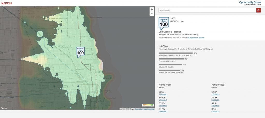Open 4 Bedroom home prices link
Viewport: 265px width, 118px height.
point(163,111)
